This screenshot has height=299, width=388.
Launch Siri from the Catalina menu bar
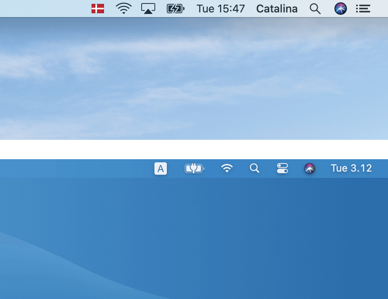tap(341, 9)
